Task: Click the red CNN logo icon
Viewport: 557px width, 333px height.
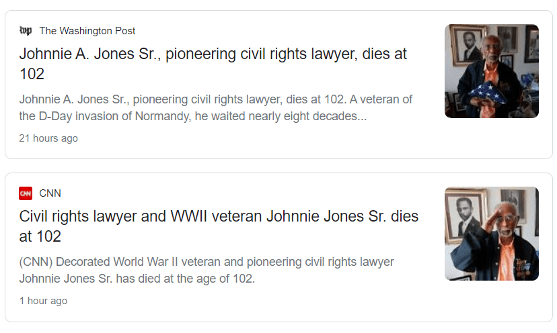Action: (26, 193)
